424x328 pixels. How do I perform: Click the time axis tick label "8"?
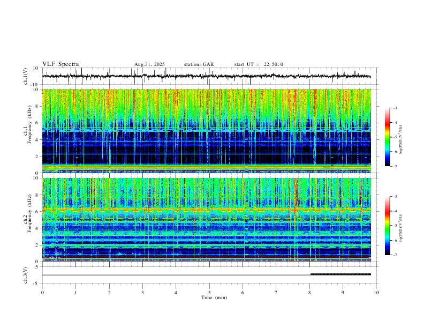309,293
